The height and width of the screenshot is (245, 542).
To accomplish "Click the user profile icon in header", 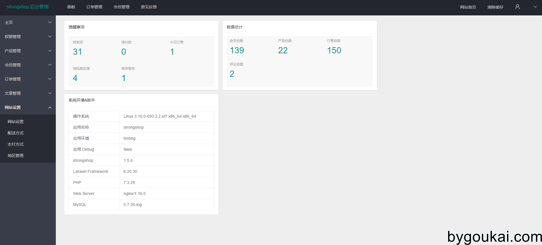I will [517, 7].
